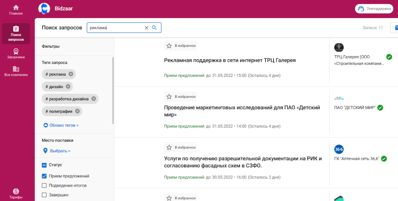The image size is (398, 201).
Task: Check the 'Завершен' status checkbox
Action: pos(44,195)
